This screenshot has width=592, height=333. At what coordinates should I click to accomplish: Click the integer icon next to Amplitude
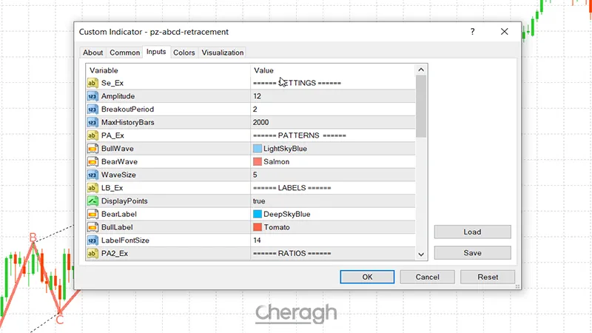coord(93,96)
